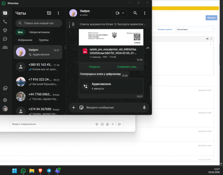
Task: Open File Explorer from the taskbar
Action: (32, 171)
